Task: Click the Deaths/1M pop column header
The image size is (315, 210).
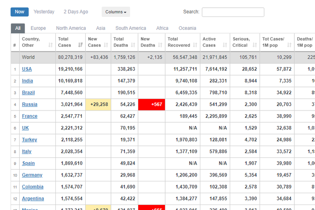Action: [305, 42]
